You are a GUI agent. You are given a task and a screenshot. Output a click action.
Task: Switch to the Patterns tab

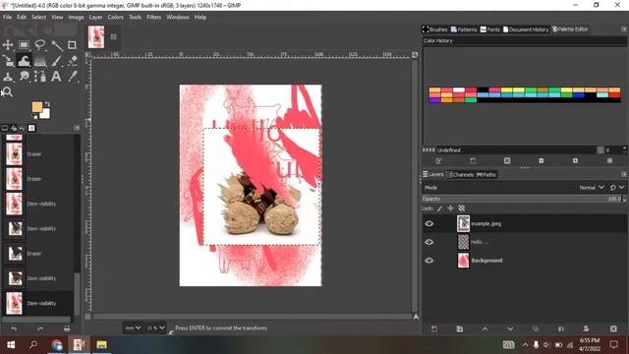(464, 29)
